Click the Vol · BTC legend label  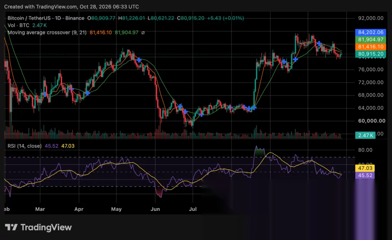coord(18,25)
